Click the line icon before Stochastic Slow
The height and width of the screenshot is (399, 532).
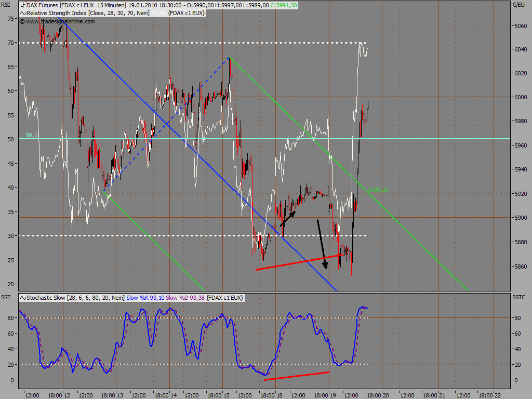click(23, 298)
